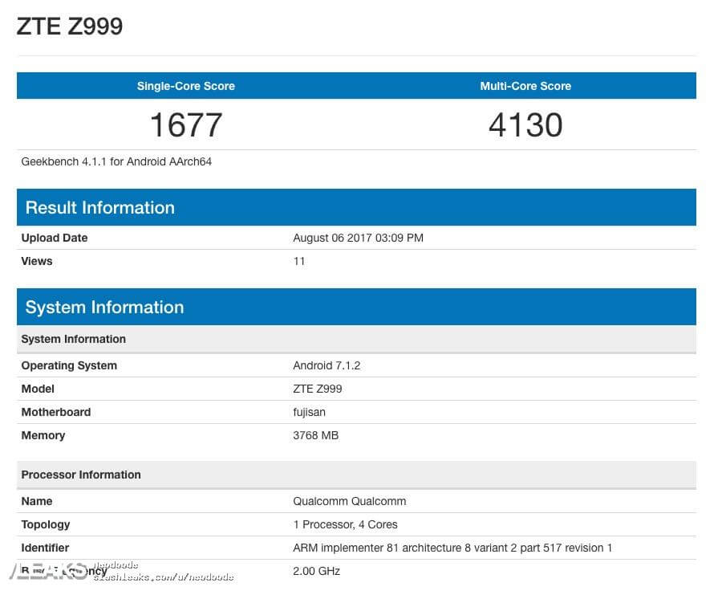Click the 1 Processor, 4 Cores topology value
The height and width of the screenshot is (595, 714).
tap(345, 524)
